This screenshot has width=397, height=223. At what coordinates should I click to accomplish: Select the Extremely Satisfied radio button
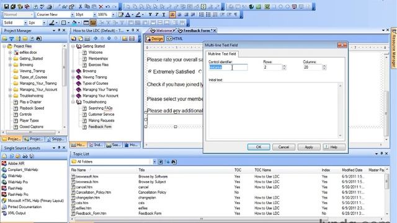pyautogui.click(x=149, y=72)
